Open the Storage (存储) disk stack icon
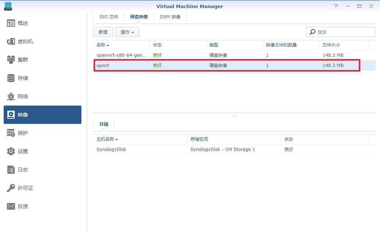This screenshot has width=380, height=232. pyautogui.click(x=11, y=78)
